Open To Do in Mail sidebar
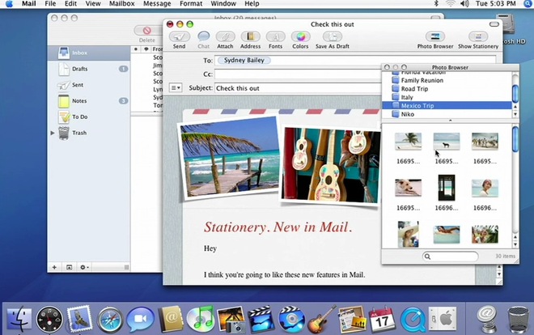 click(88, 117)
